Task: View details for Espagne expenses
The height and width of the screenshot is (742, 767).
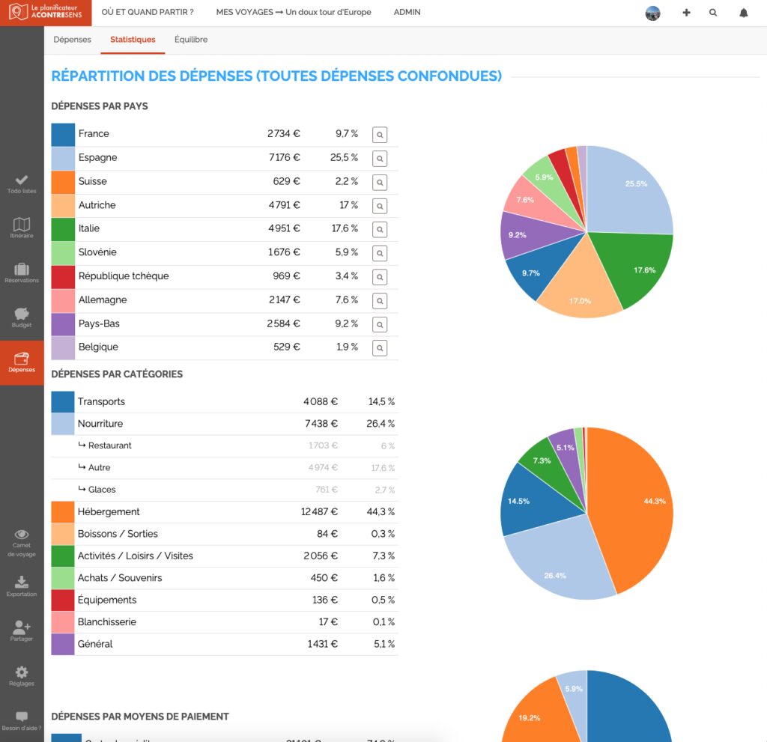Action: pyautogui.click(x=380, y=159)
